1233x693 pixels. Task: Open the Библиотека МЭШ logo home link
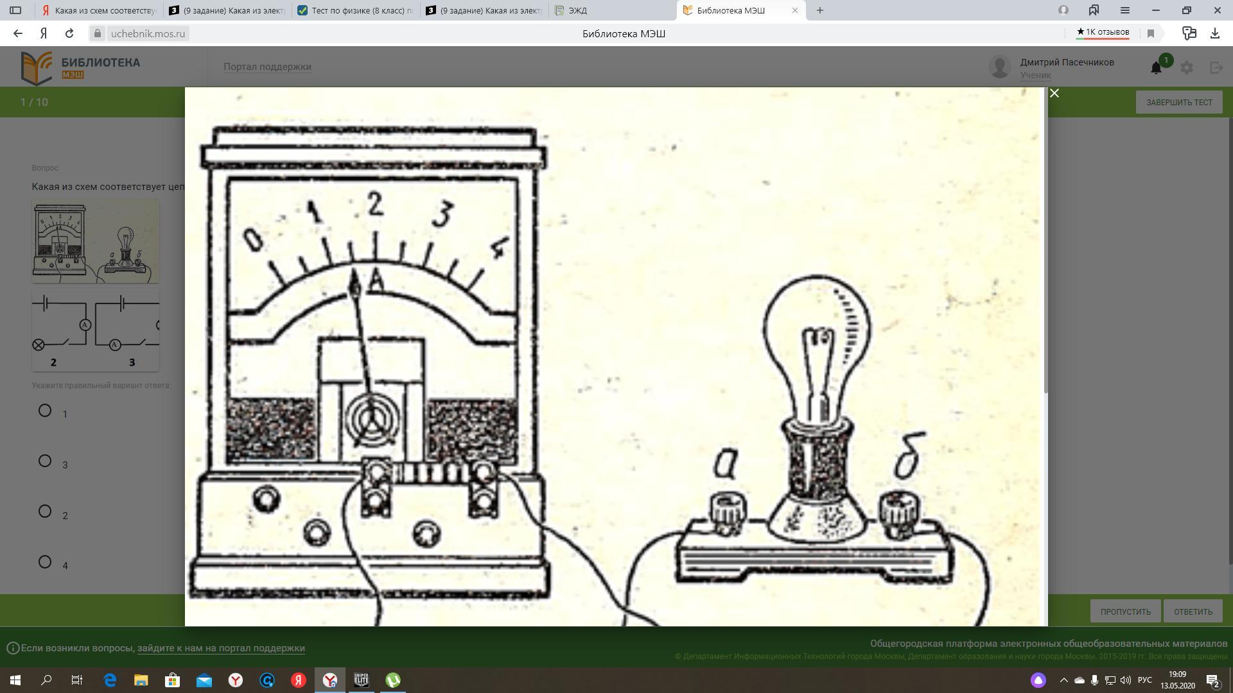[80, 68]
